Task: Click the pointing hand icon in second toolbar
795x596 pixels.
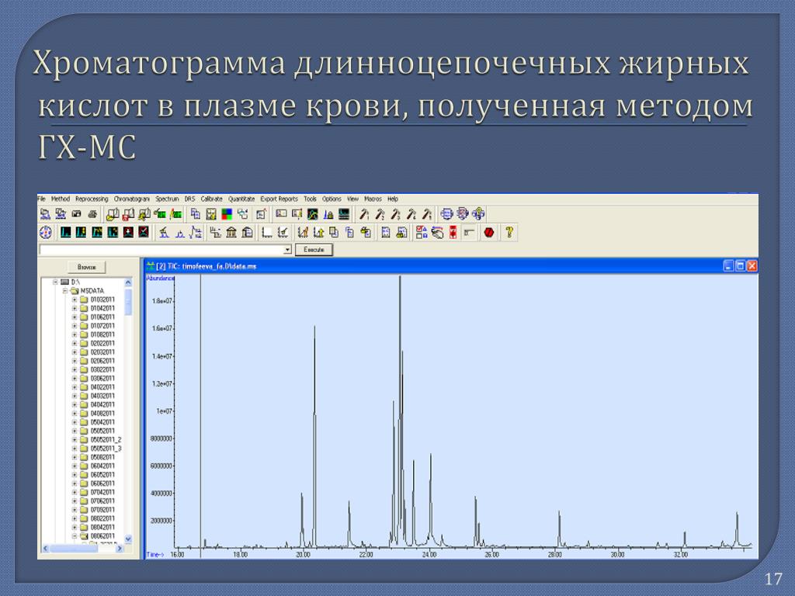Action: 437,233
